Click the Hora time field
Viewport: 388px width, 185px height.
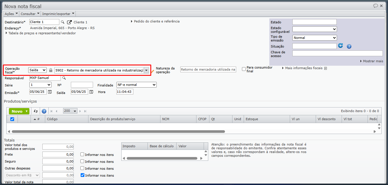(x=125, y=92)
